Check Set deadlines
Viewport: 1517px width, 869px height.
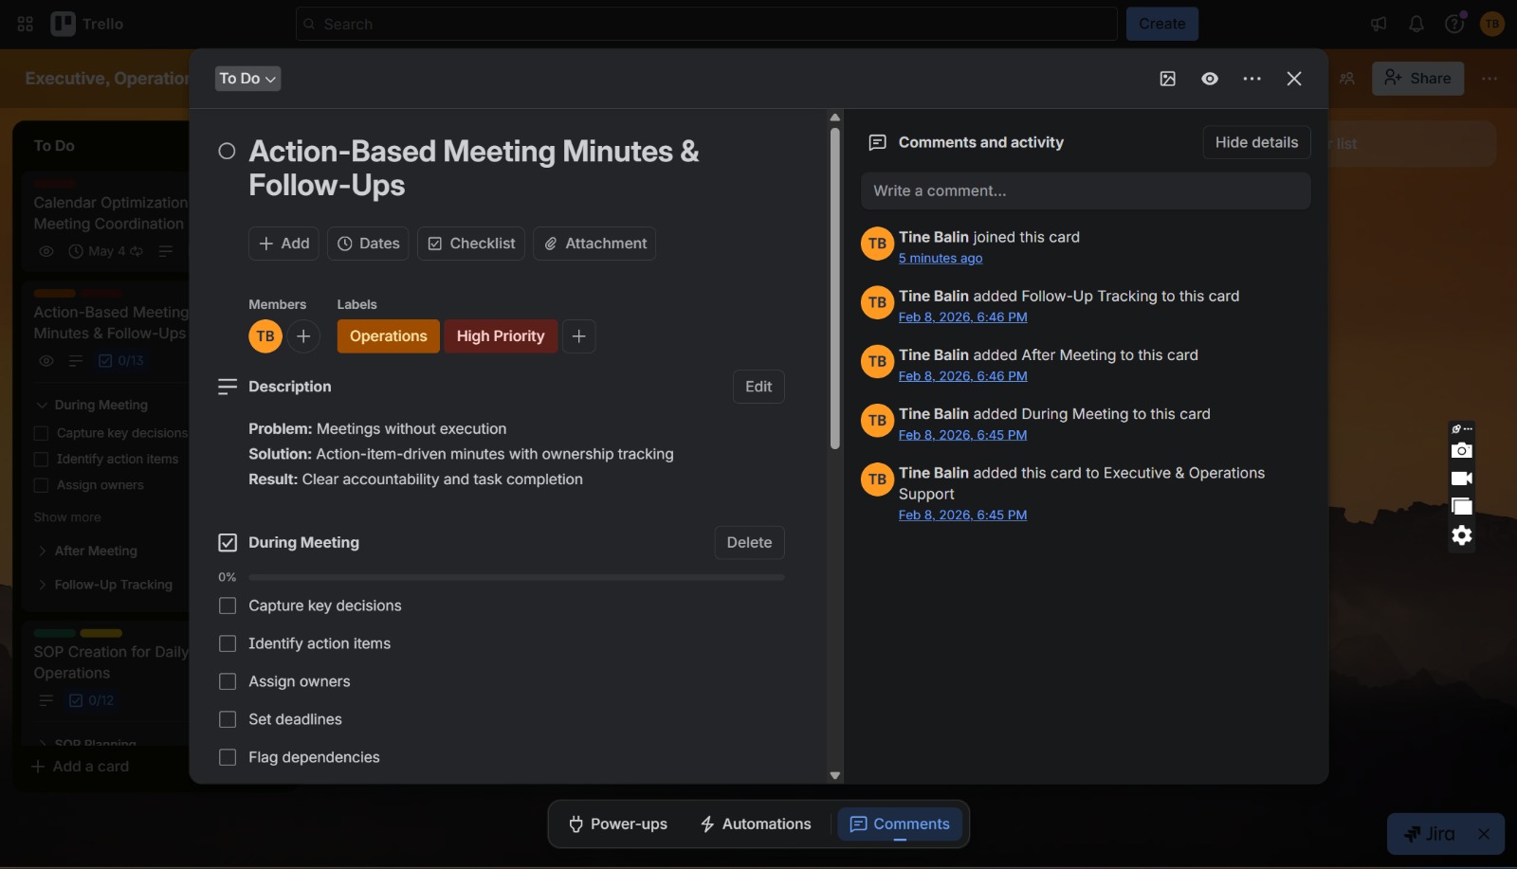coord(228,719)
